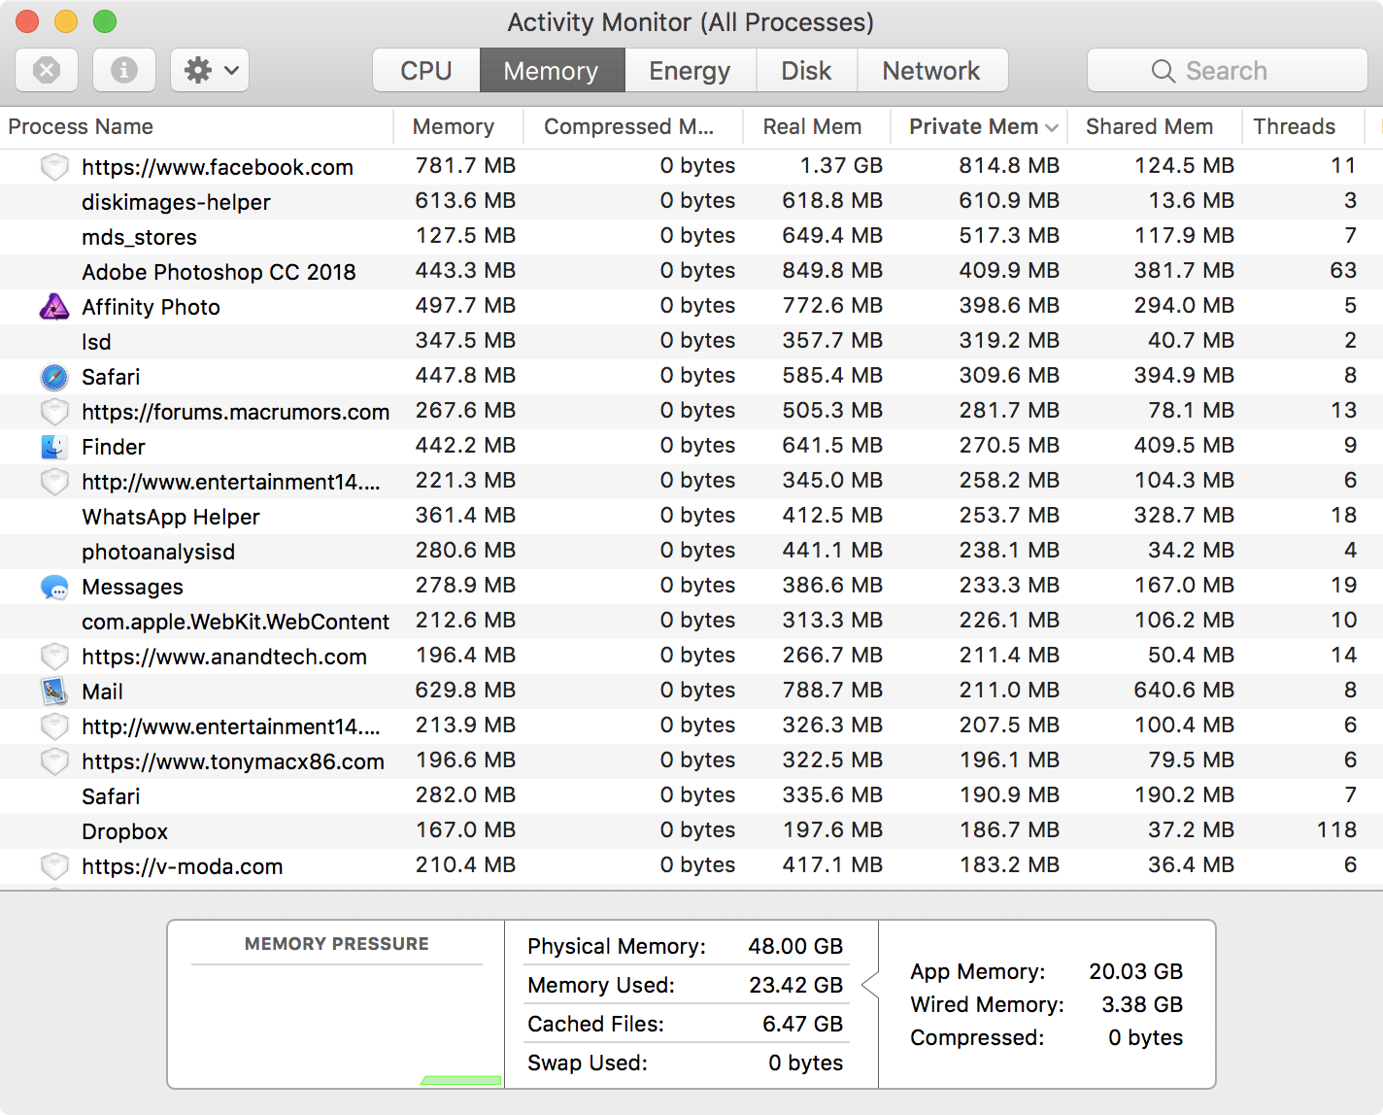Click Photoshop's 849.8 MB real memory value

[x=832, y=270]
